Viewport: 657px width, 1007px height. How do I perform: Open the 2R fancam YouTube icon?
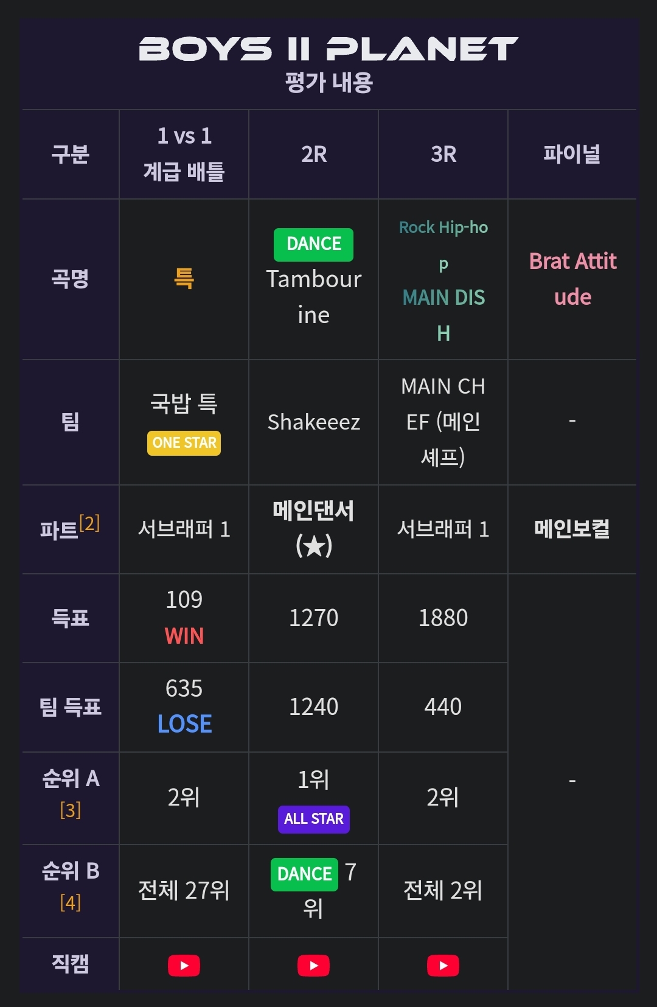(313, 965)
